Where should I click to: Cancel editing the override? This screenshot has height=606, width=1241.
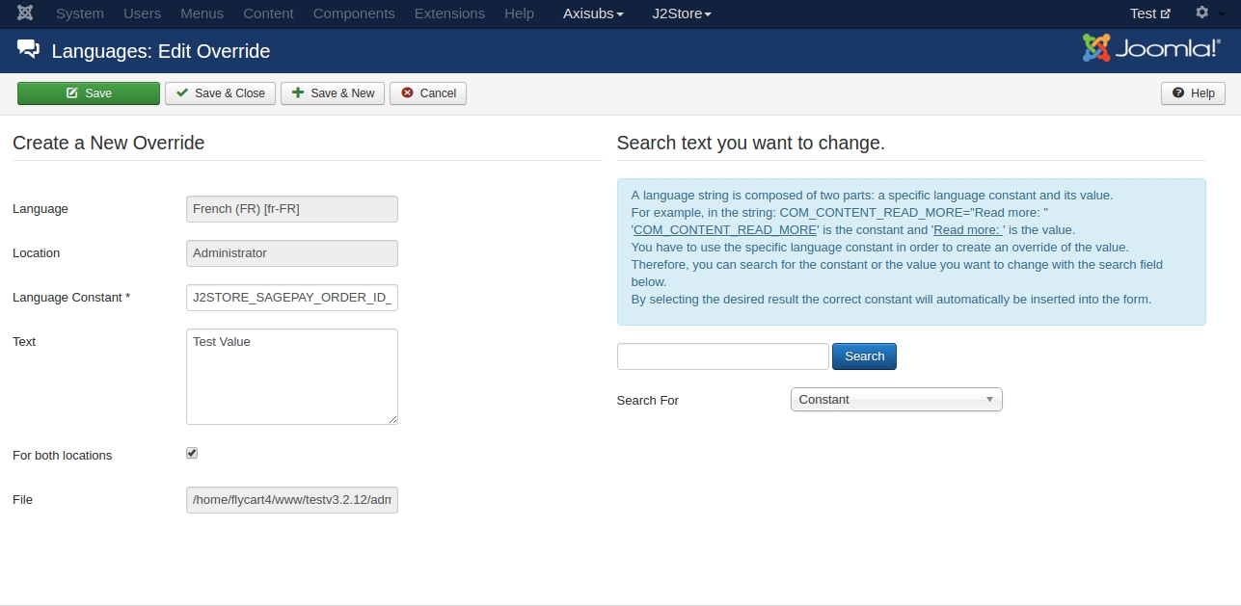(428, 93)
